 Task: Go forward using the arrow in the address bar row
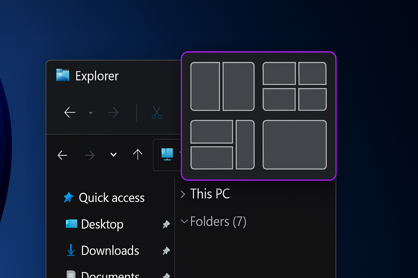click(90, 155)
